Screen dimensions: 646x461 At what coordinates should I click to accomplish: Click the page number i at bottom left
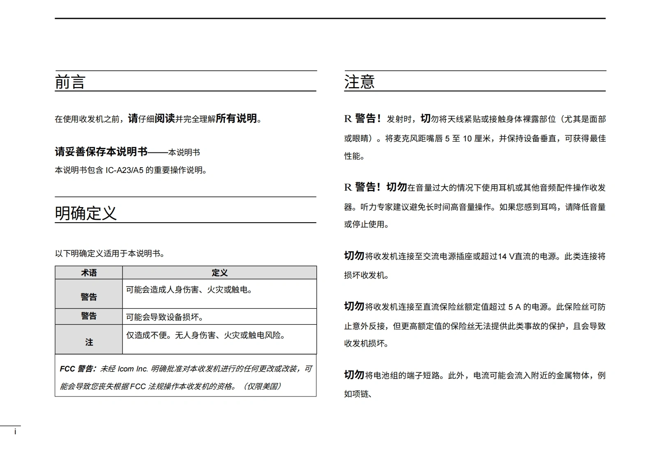click(x=15, y=431)
